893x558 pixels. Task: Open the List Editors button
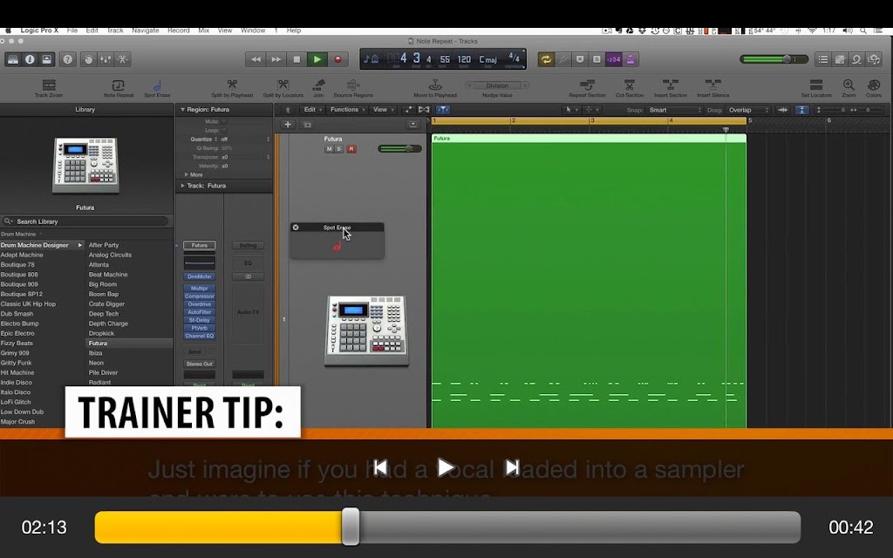coord(823,59)
